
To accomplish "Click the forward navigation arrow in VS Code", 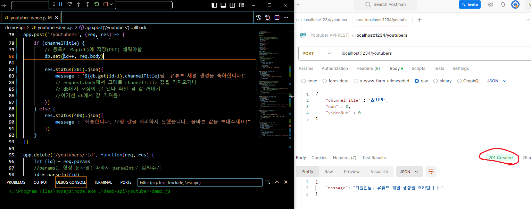I will click(x=4, y=5).
